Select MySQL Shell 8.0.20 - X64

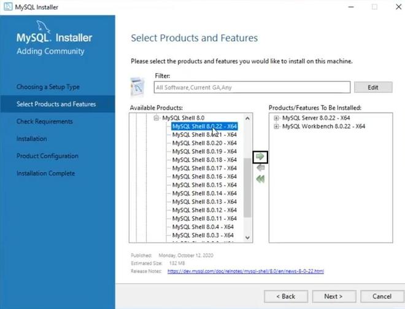pos(204,143)
